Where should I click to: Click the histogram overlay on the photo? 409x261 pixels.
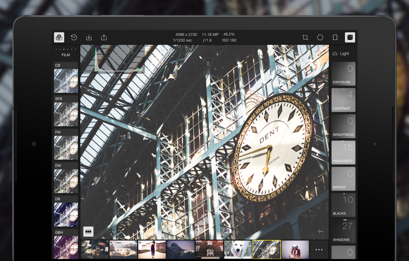click(x=118, y=60)
